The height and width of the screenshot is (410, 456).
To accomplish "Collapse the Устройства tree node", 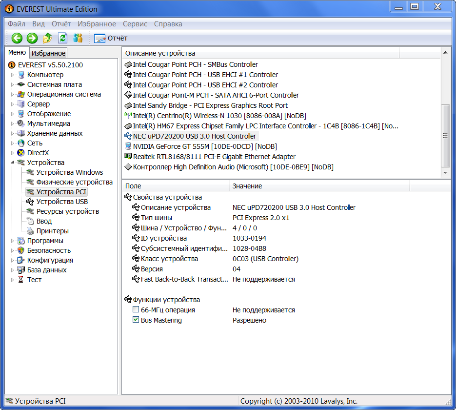I will 13,163.
